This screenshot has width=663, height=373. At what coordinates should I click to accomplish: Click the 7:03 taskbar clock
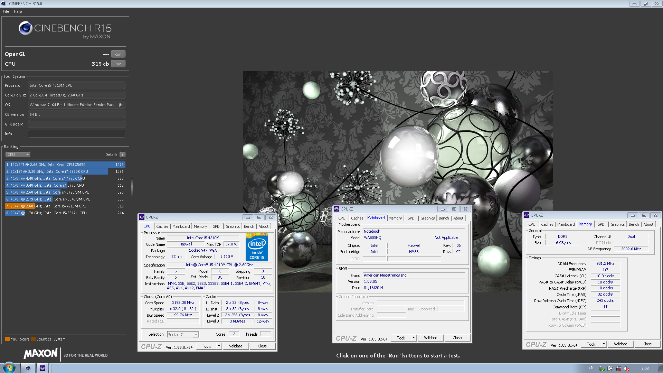pos(645,369)
